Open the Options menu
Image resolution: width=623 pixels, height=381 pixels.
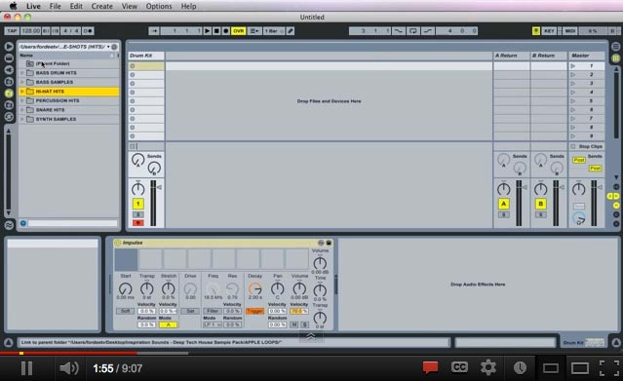(x=159, y=6)
